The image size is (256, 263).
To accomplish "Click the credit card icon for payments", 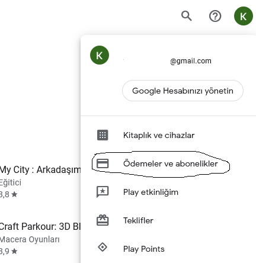I will (x=103, y=163).
